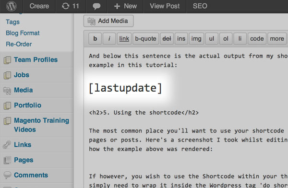Screen dimensions: 288x188
Task: Apply italic with the i button
Action: pyautogui.click(x=109, y=39)
